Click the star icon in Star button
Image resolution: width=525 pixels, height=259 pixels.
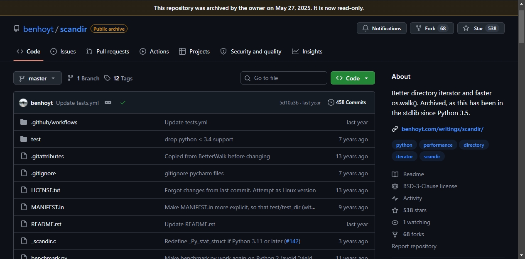(466, 28)
